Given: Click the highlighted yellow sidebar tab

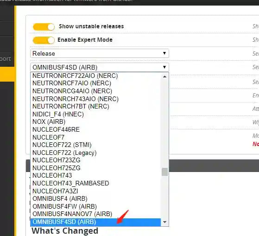Looking at the screenshot, I should [x=7, y=74].
